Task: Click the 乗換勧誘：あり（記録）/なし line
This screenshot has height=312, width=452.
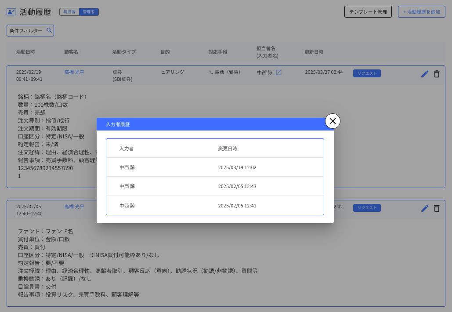Action: point(55,279)
